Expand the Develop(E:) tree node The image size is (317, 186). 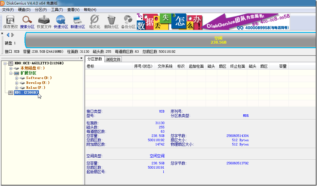[17, 83]
